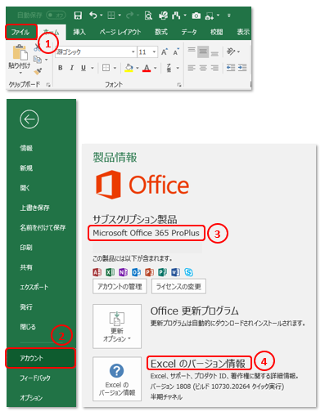Open 情報 in backstage menu

click(26, 148)
